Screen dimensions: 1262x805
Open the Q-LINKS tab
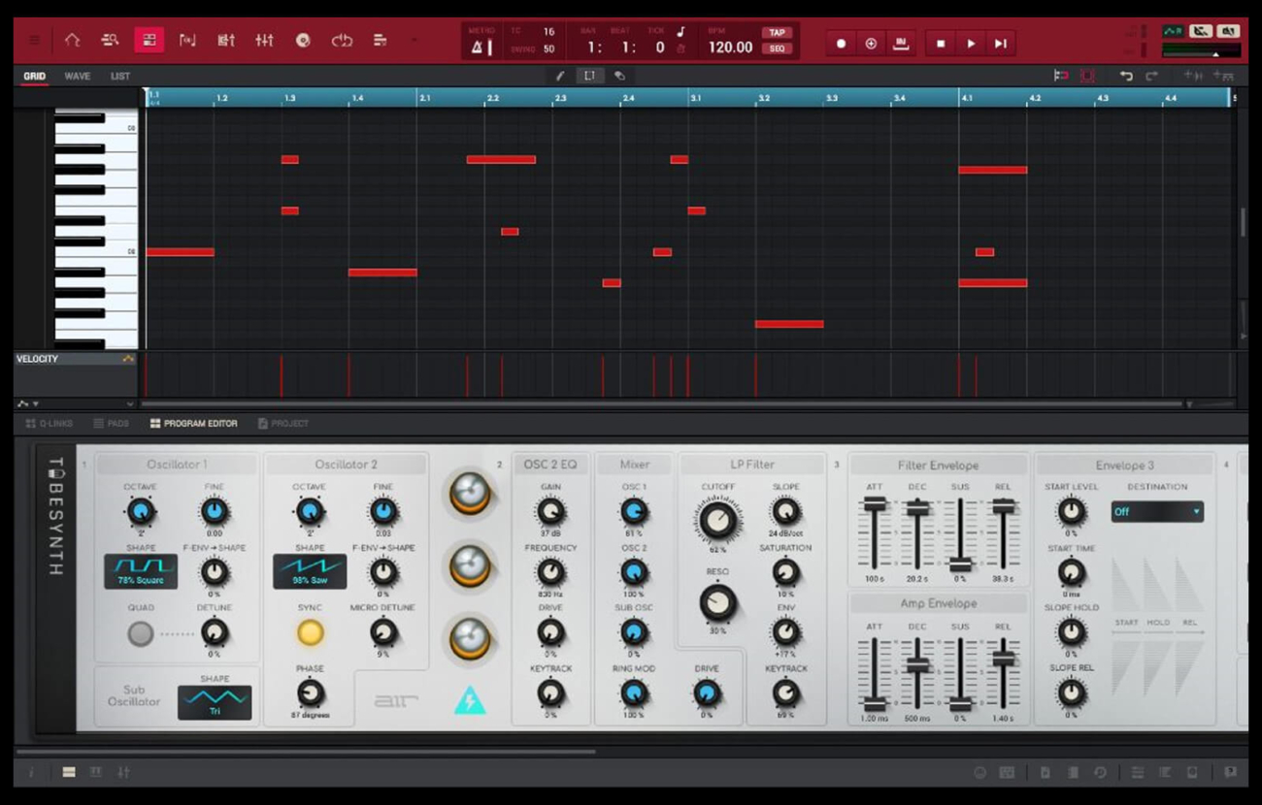50,424
